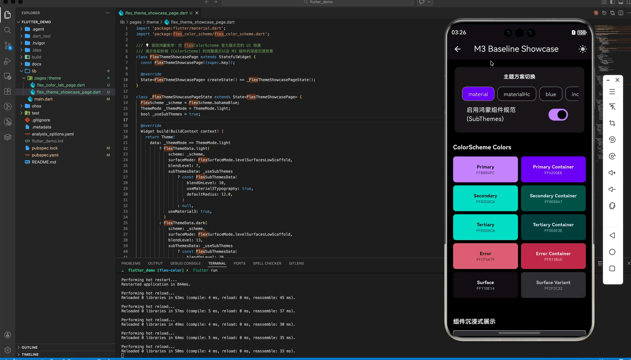The width and height of the screenshot is (631, 360).
Task: Expand the ohos folder
Action: pos(36,106)
